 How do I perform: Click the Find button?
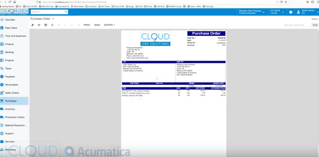[315, 25]
